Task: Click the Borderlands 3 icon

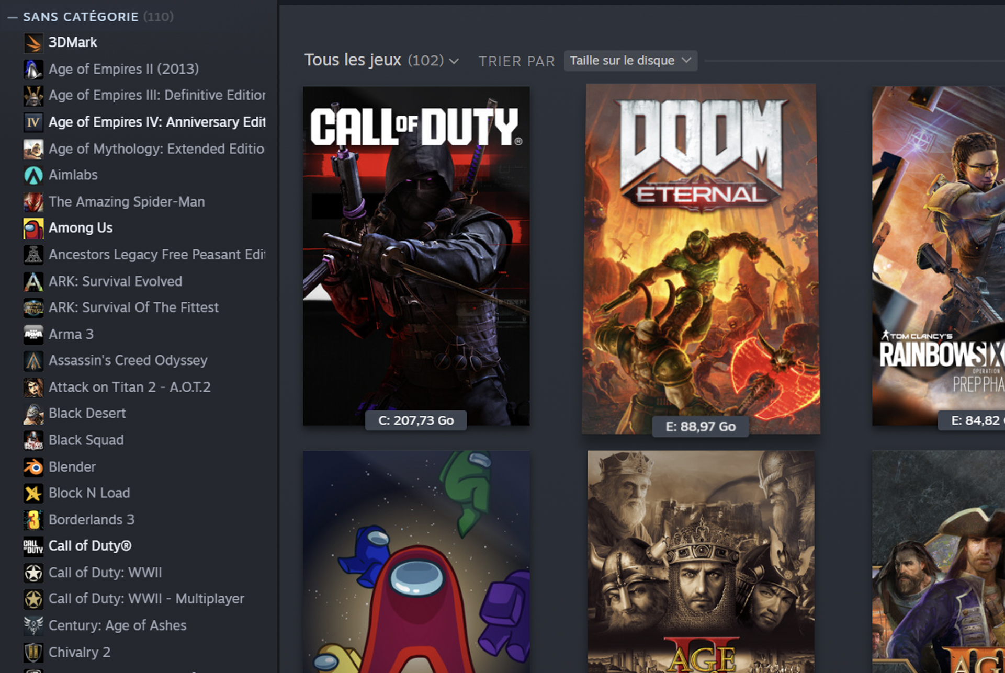Action: point(33,519)
